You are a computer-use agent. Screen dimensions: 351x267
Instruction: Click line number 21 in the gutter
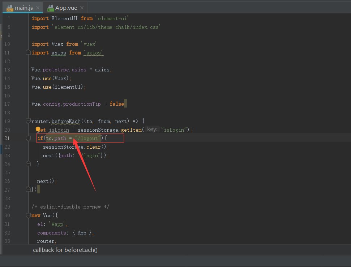point(7,138)
